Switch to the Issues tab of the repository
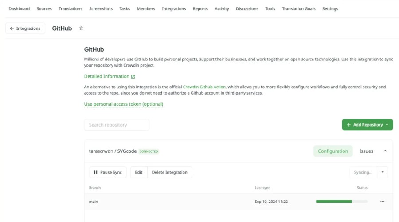Viewport: 399px width, 222px height. 366,151
